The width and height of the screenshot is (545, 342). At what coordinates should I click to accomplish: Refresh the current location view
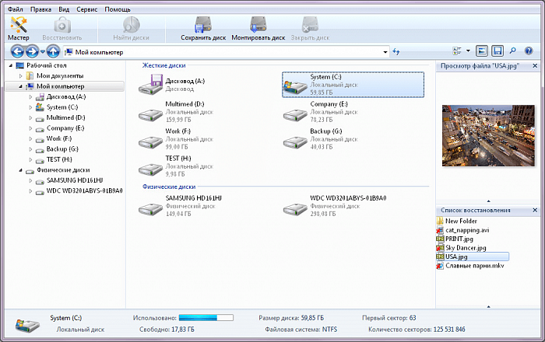tap(396, 51)
